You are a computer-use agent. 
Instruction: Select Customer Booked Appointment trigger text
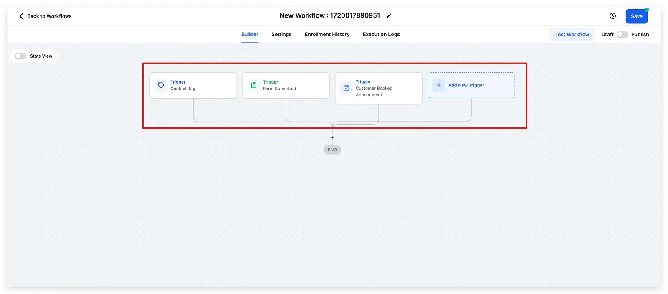point(374,91)
